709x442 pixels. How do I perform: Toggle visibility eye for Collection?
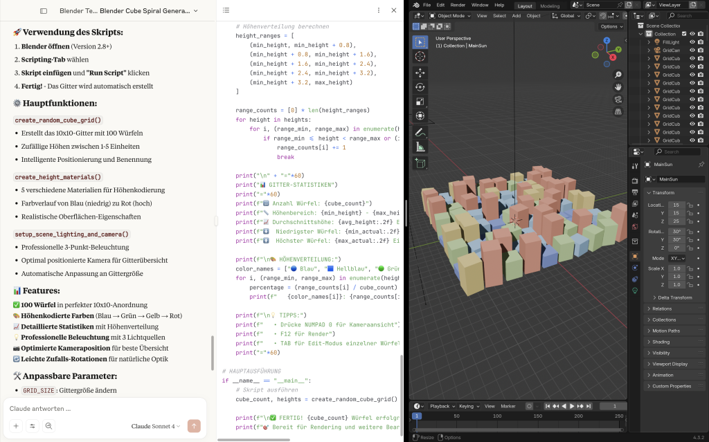click(x=692, y=34)
